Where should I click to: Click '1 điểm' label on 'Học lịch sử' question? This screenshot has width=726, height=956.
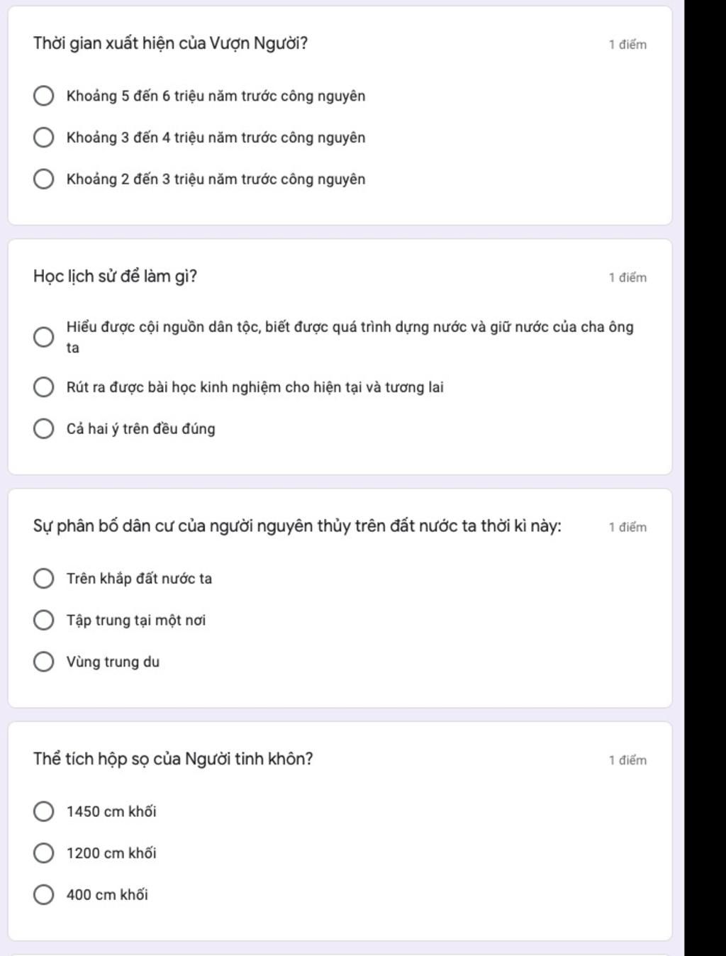click(627, 277)
